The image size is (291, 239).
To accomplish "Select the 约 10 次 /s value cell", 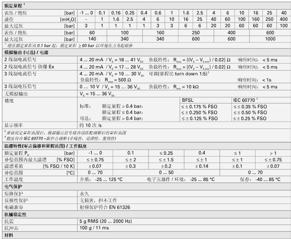I will click(91, 125).
